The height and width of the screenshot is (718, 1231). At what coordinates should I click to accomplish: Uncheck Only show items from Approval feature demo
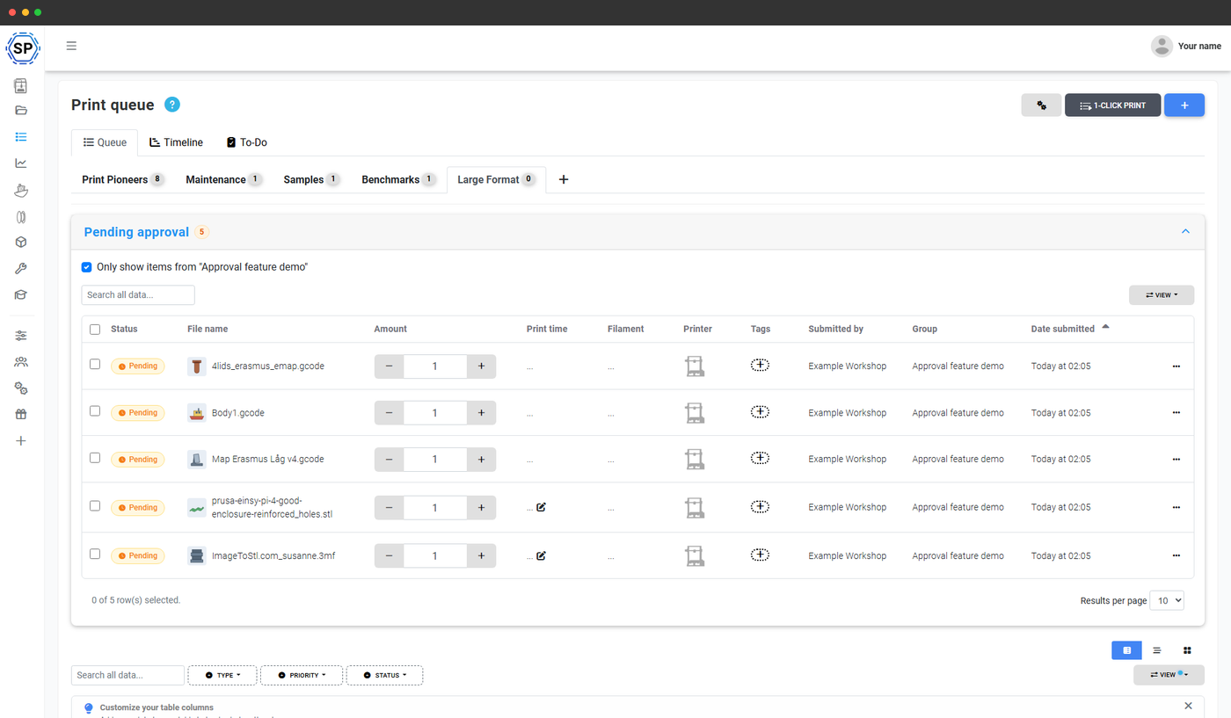87,267
